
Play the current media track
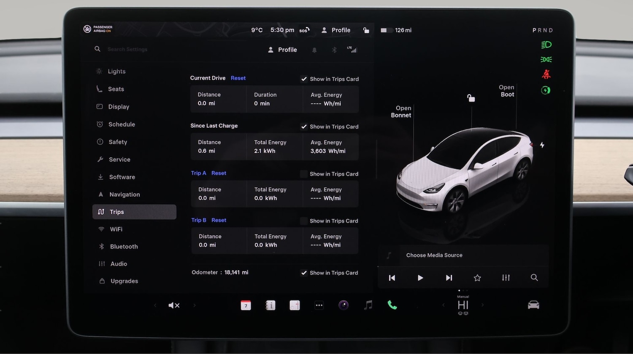420,278
